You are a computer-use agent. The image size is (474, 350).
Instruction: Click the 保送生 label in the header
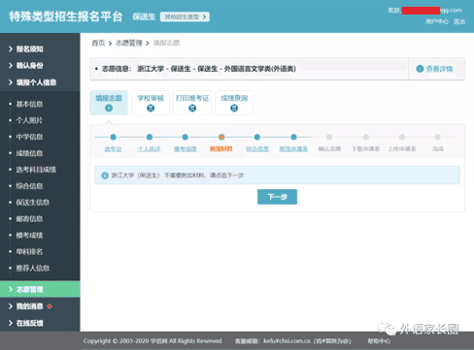coord(144,16)
